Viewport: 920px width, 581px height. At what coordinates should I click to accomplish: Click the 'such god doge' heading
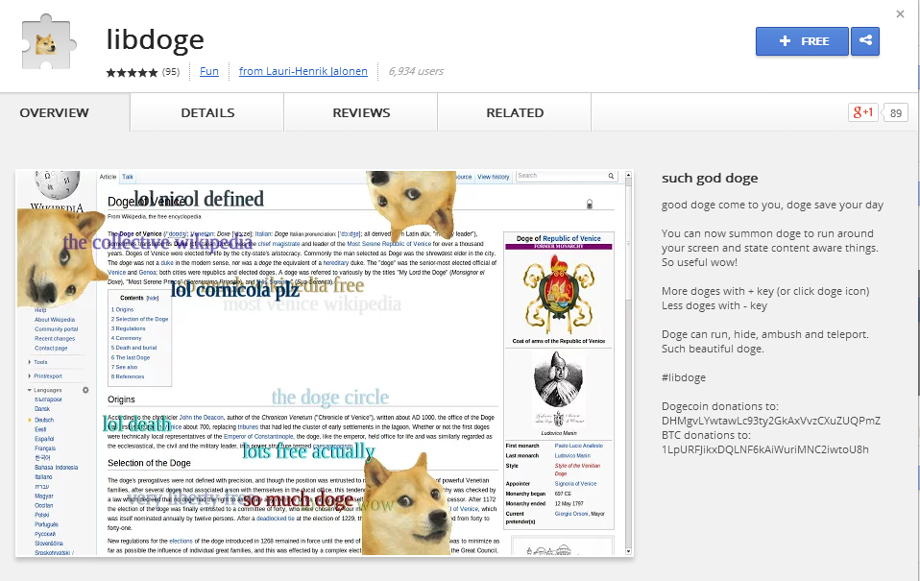pos(710,178)
